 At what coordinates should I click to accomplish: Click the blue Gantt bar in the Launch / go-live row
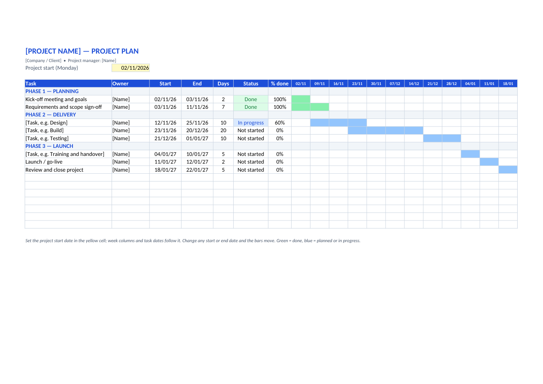point(489,162)
